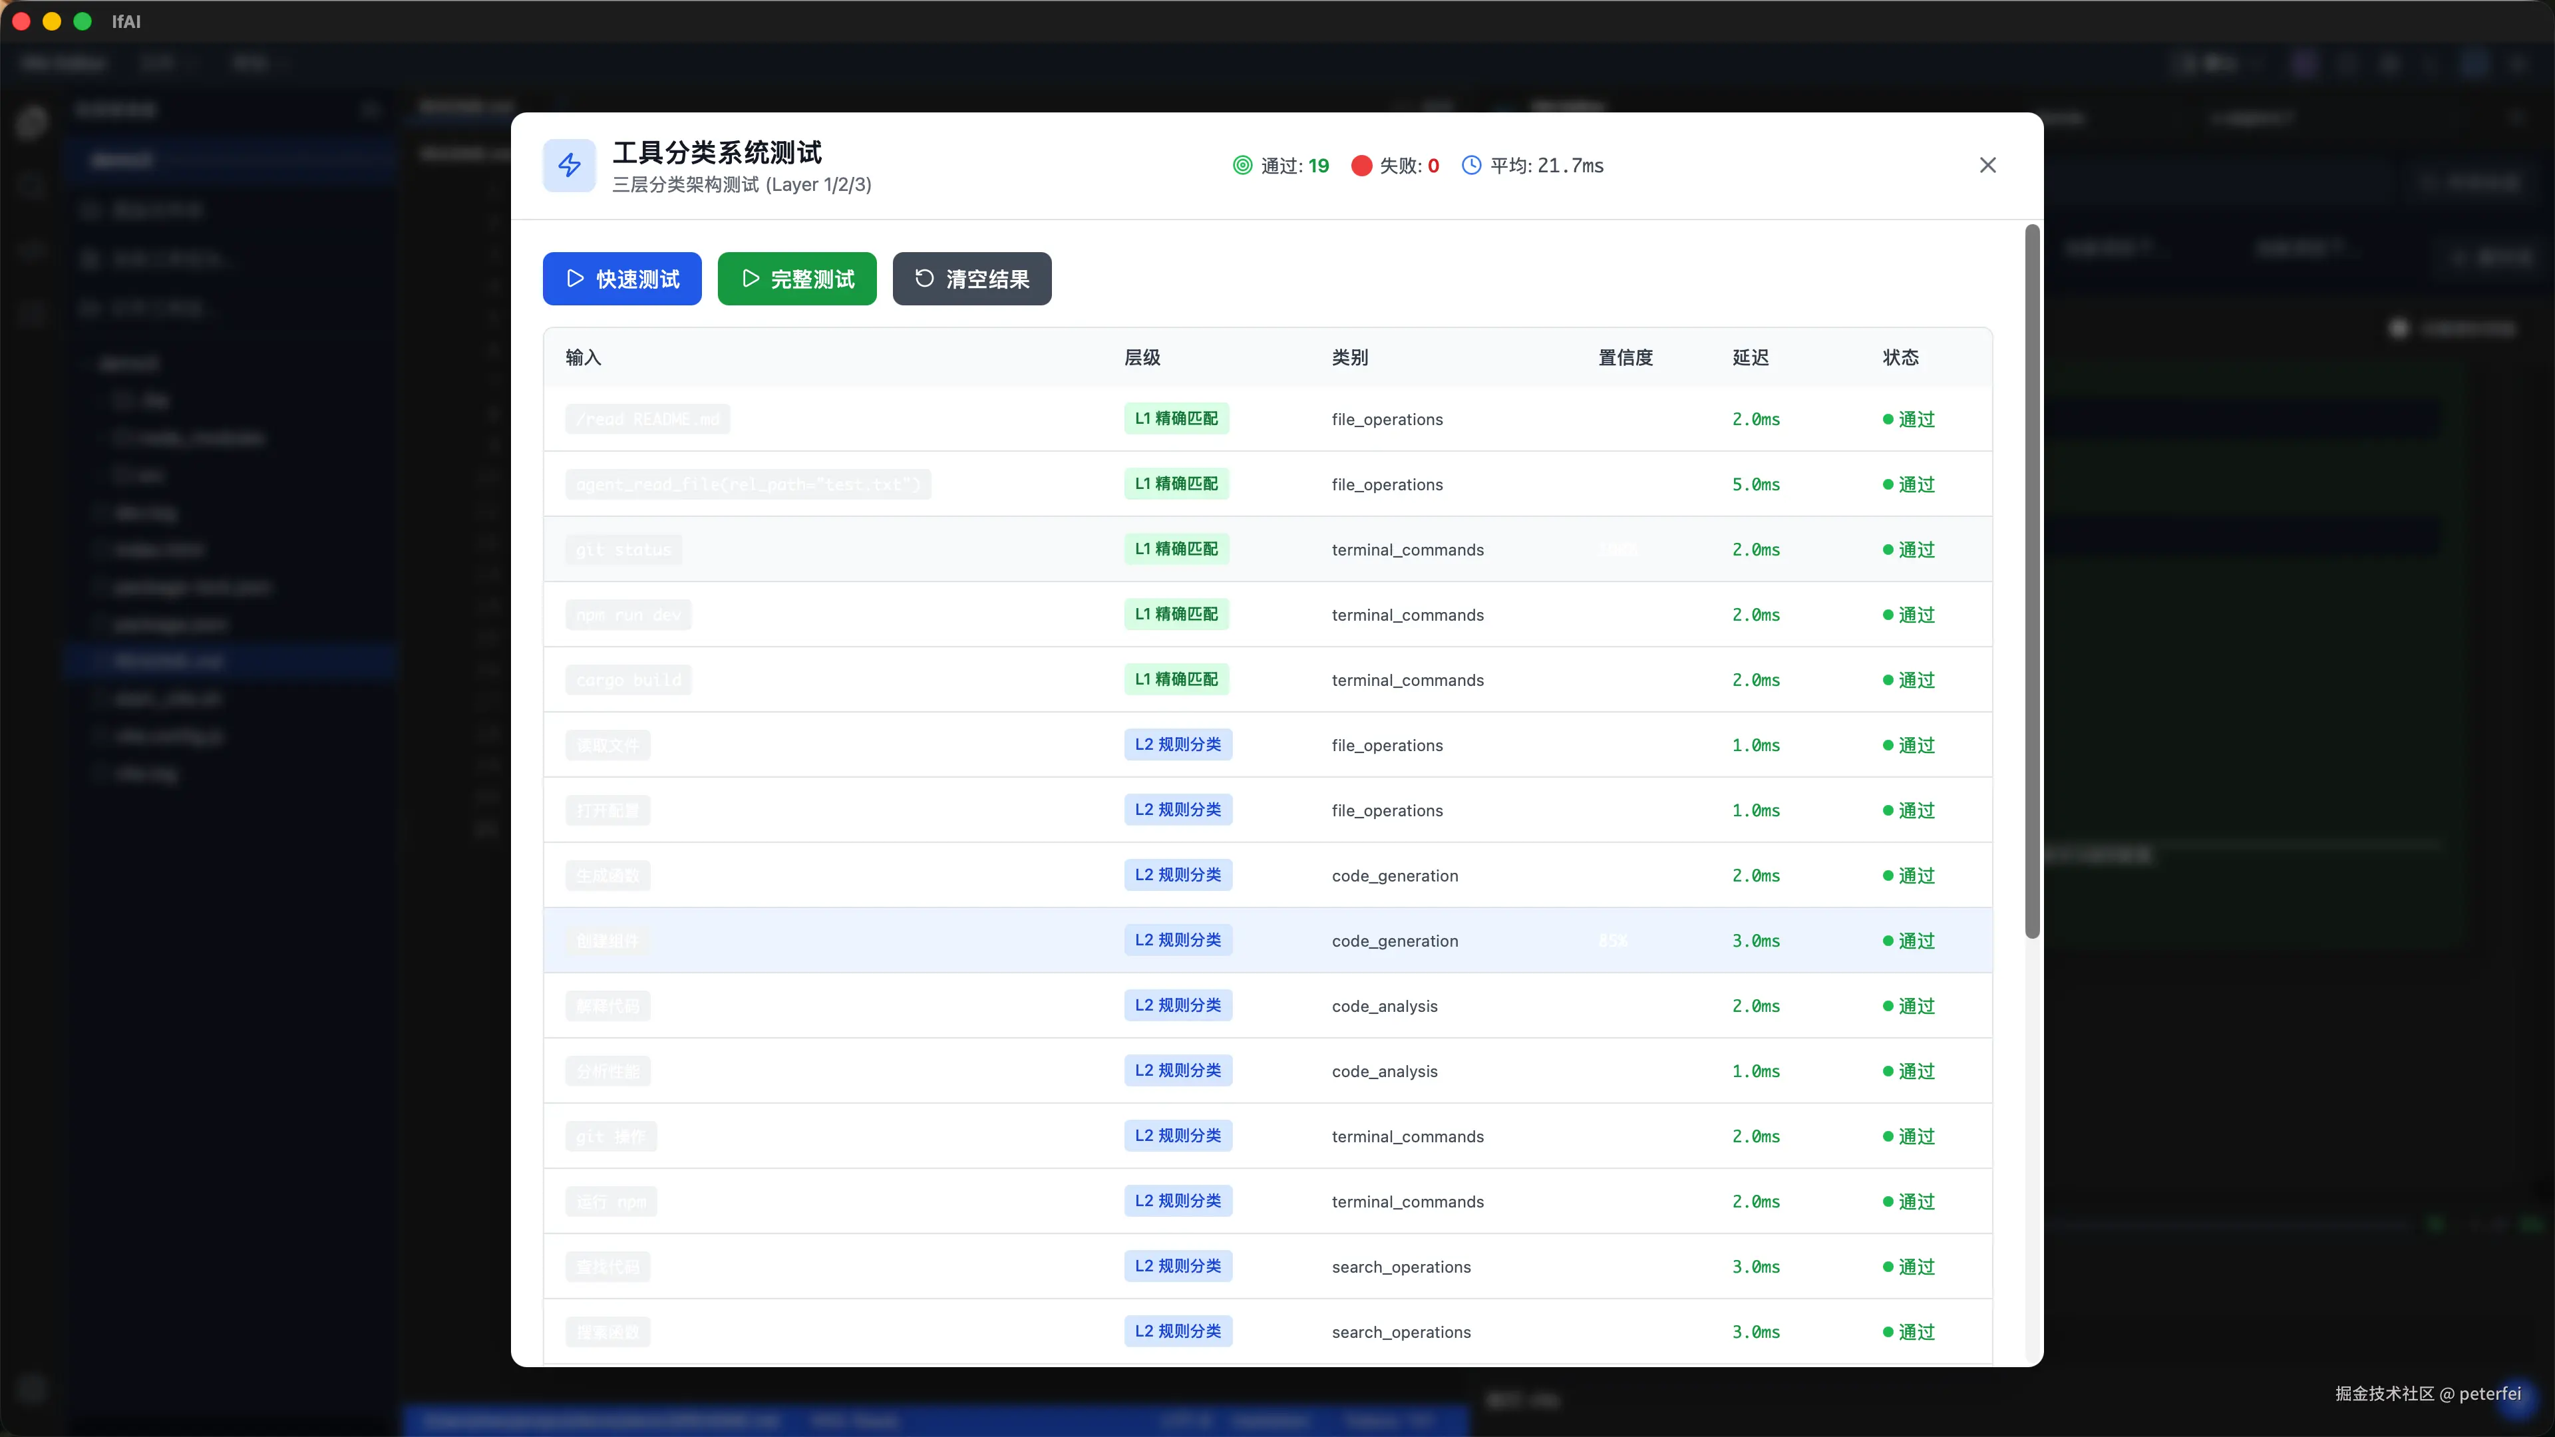This screenshot has height=1437, width=2555.
Task: Click the green target icon next to 通过: 19
Action: 1242,166
